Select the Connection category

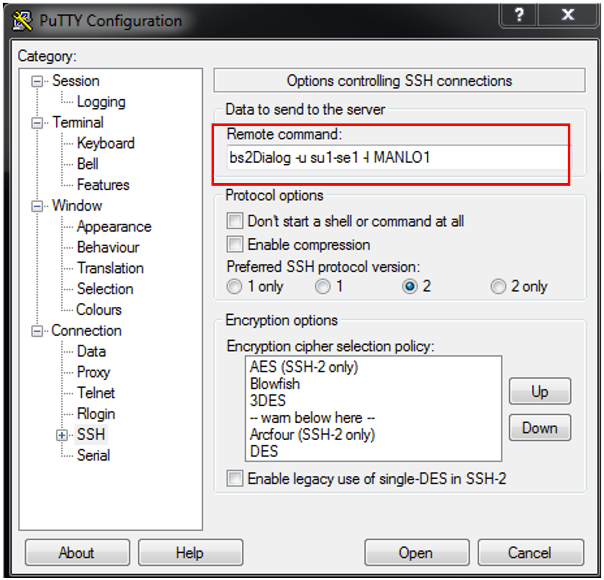[x=87, y=331]
